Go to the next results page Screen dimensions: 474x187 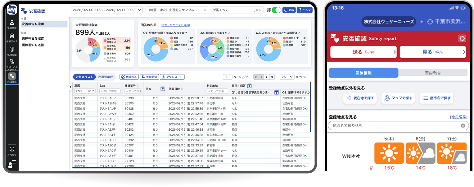(267, 77)
